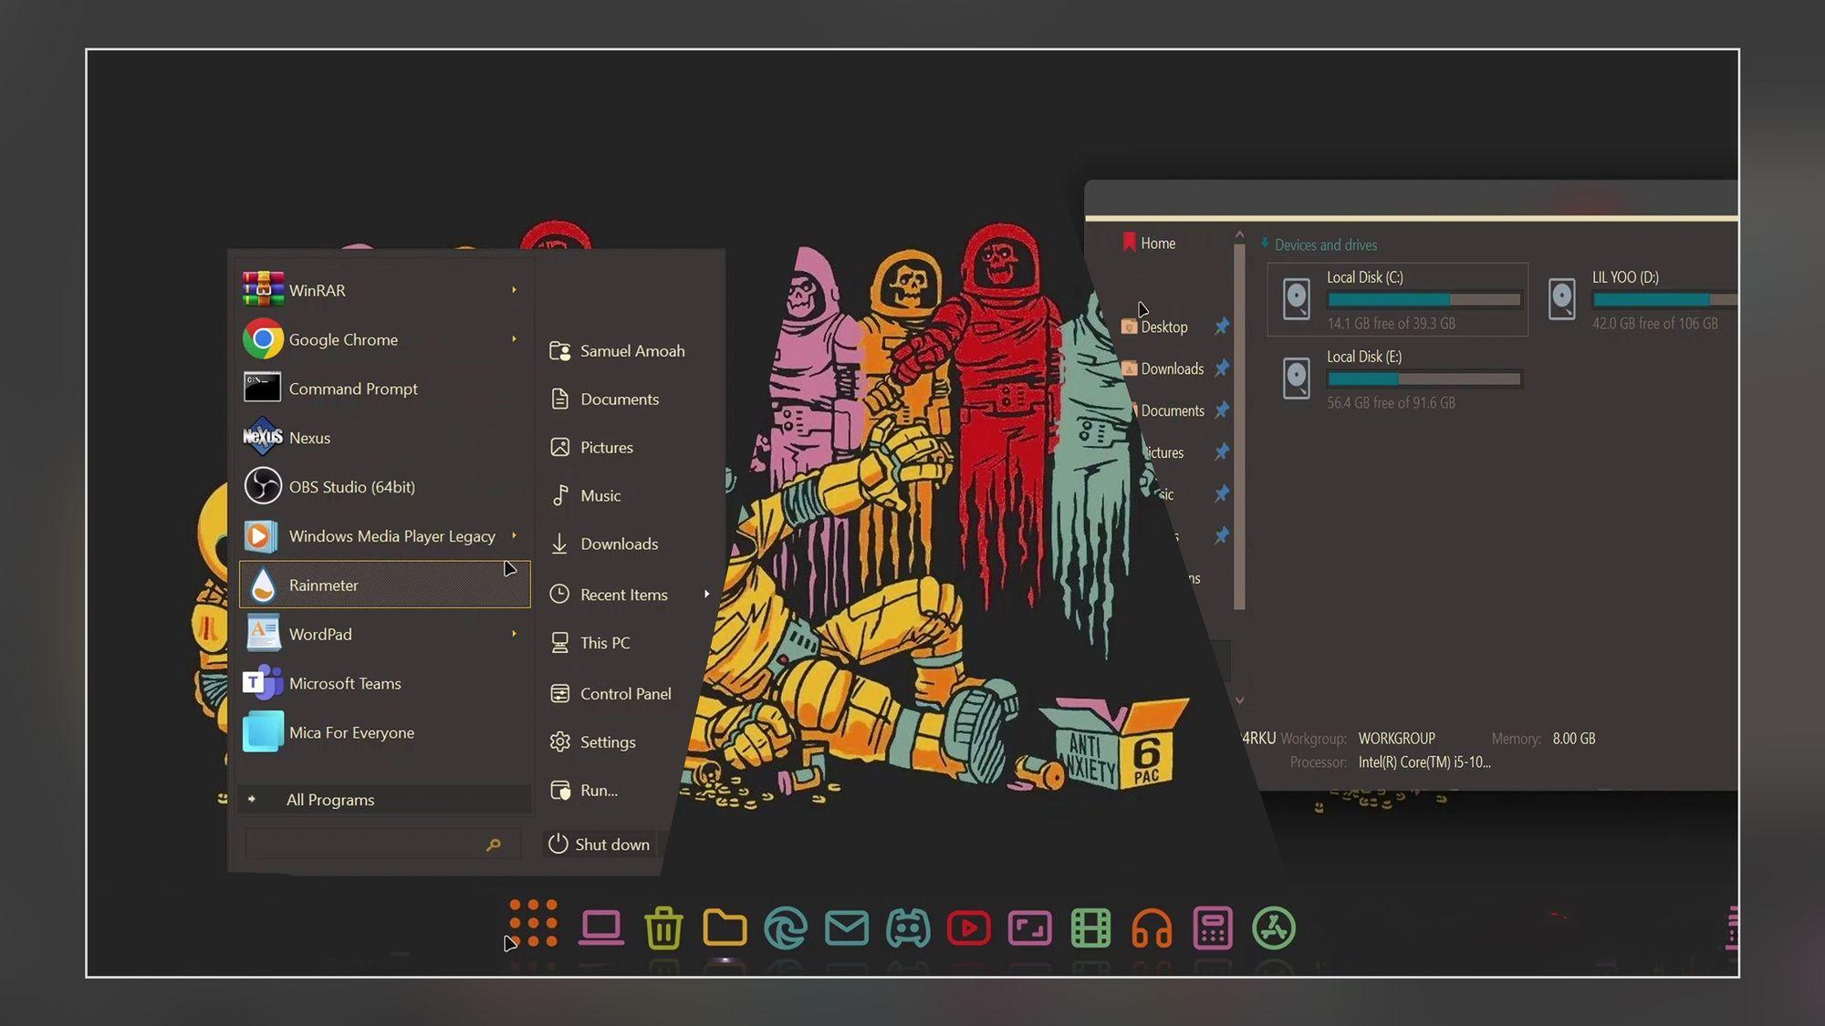Click Local Disk (E:) usage bar
This screenshot has height=1026, width=1825.
coord(1424,378)
